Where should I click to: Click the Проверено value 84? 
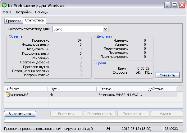tap(80, 40)
